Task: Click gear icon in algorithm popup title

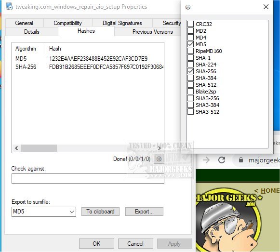Action: [x=188, y=7]
